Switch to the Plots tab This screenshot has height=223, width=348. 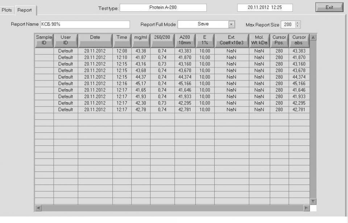click(x=7, y=10)
